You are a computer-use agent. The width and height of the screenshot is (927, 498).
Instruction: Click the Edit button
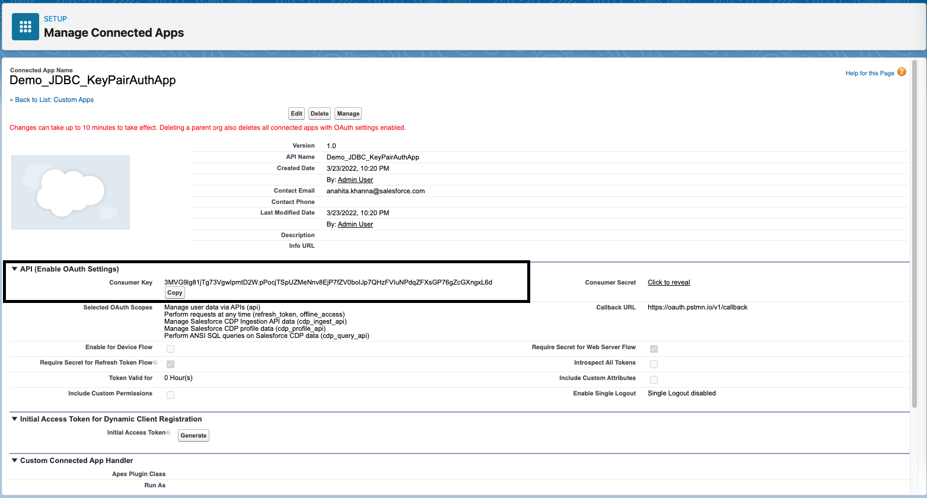click(x=297, y=113)
